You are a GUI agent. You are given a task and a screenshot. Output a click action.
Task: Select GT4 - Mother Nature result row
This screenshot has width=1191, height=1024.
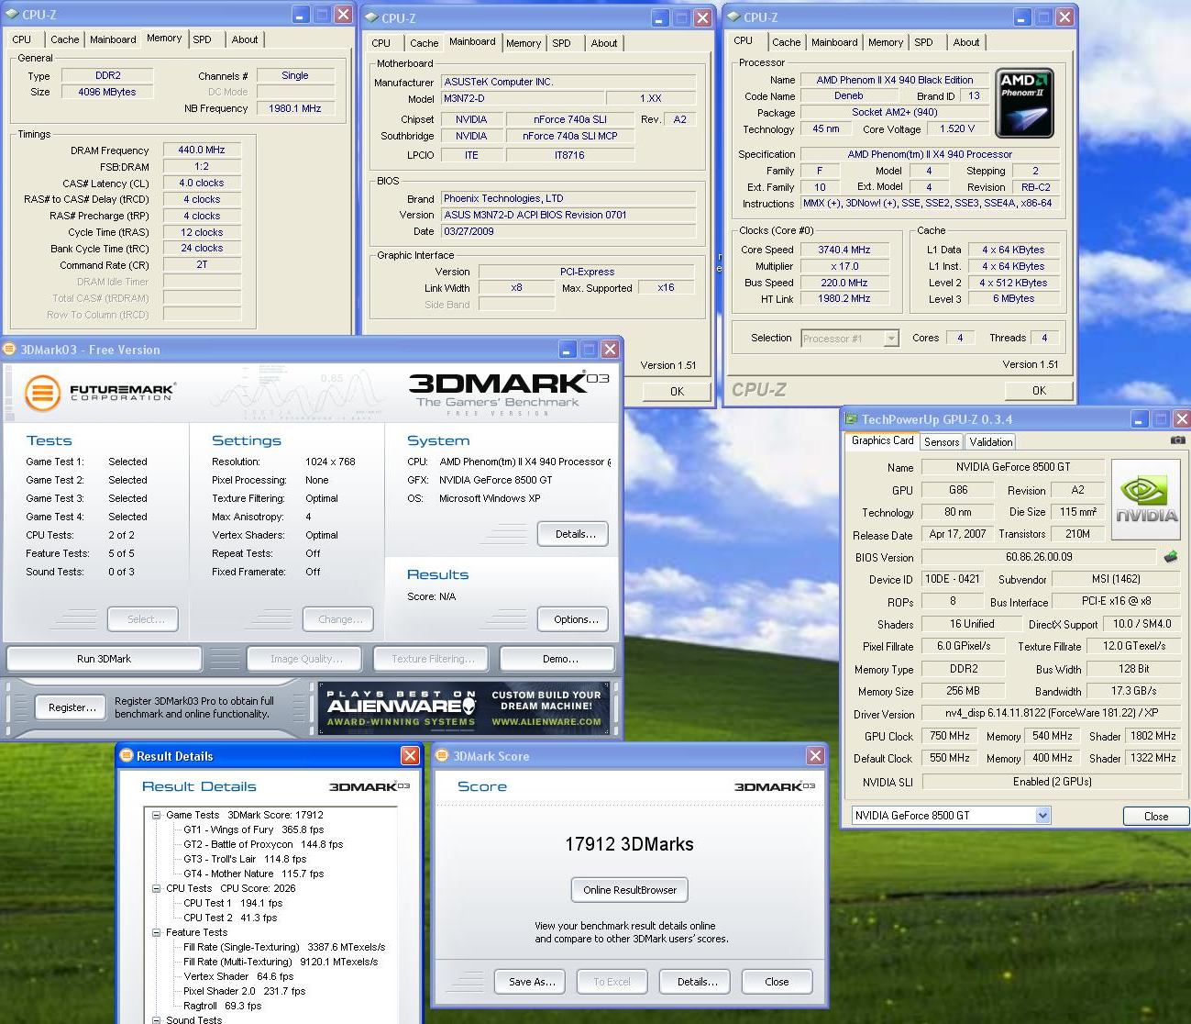[253, 874]
